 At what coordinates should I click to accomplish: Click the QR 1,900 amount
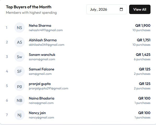coord(143,25)
